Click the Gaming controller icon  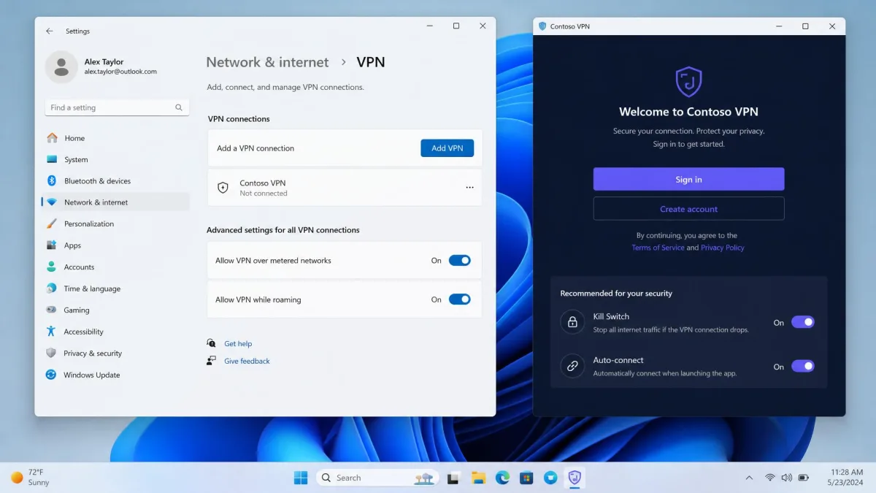[51, 310]
